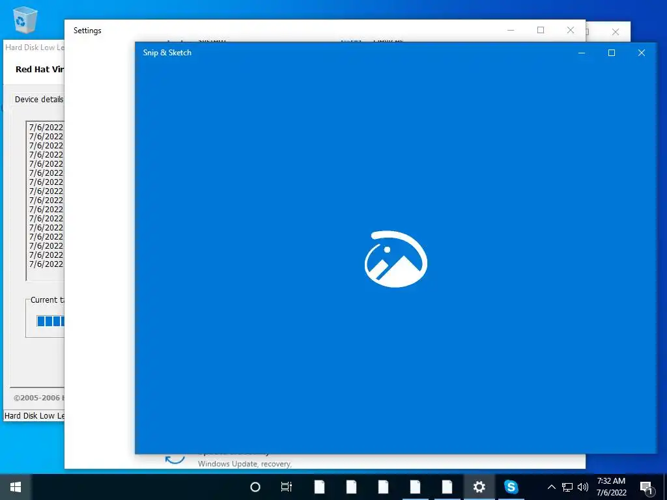Click Windows Update, recovery text in Settings

[245, 464]
